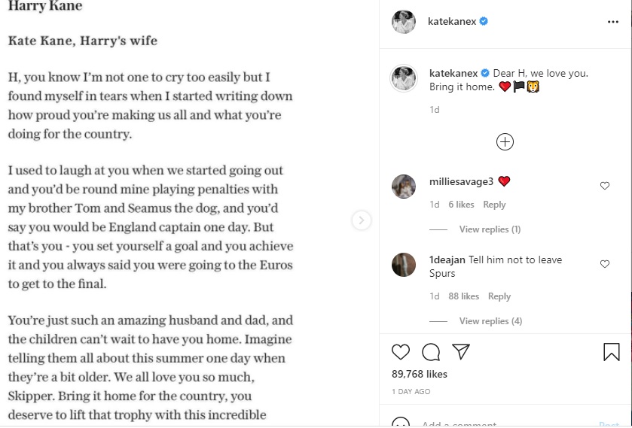
Task: Open the three-dot more options menu
Action: [612, 23]
